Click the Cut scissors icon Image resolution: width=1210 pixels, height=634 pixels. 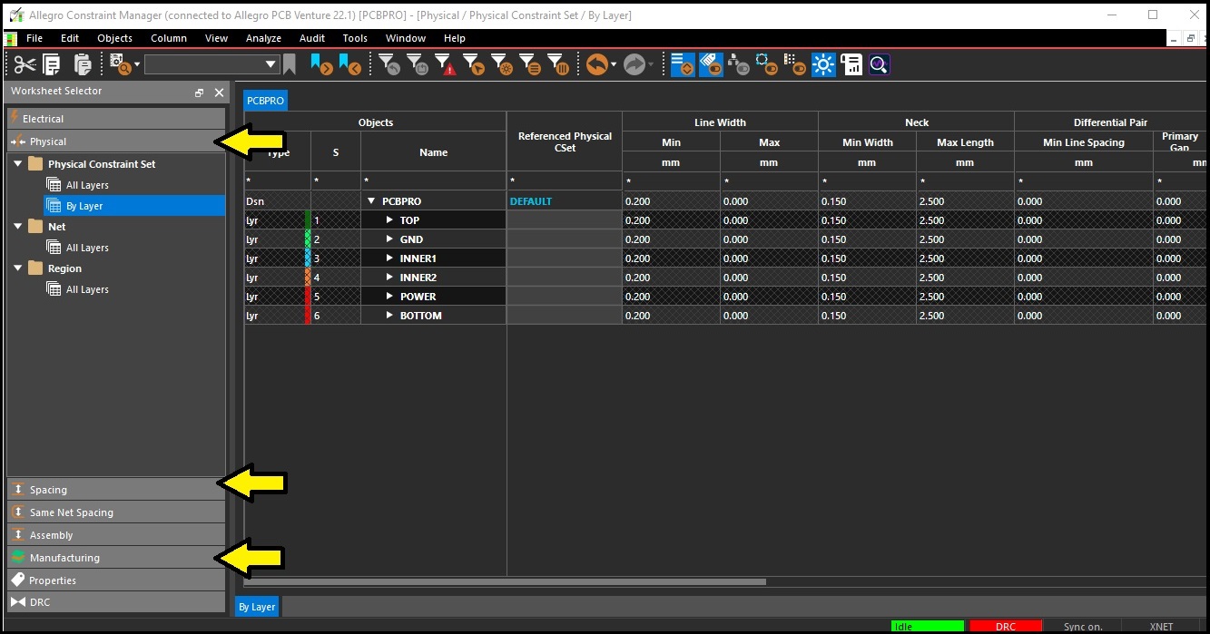(25, 64)
